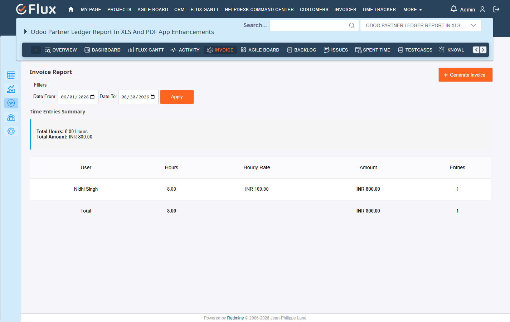Viewport: 510px width, 322px height.
Task: Switch to the Testcases tab
Action: [415, 50]
